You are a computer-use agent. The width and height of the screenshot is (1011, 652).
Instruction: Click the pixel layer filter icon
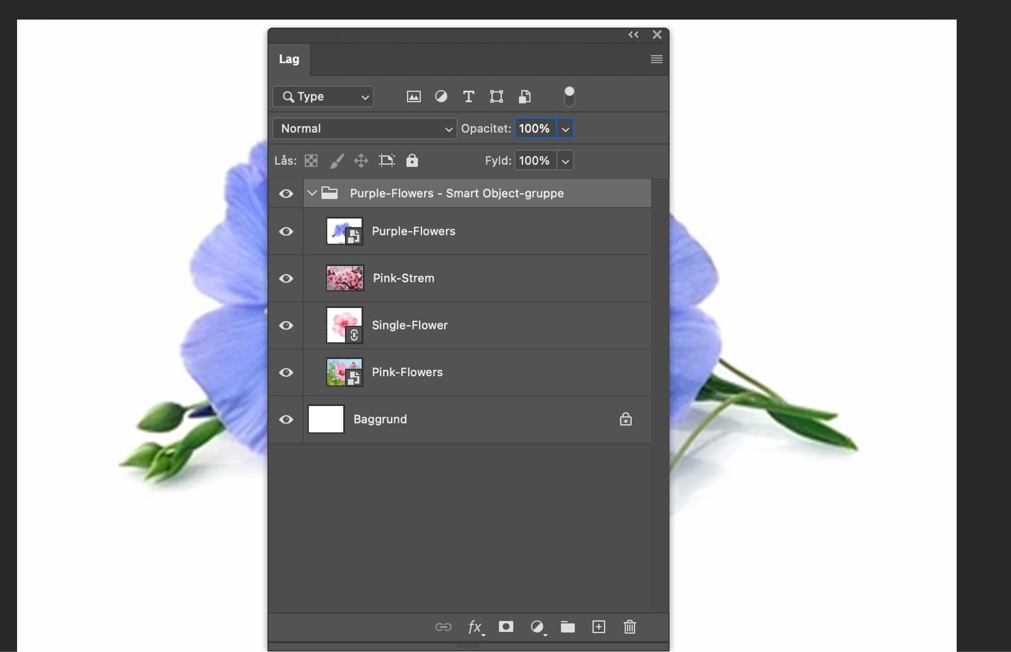(x=413, y=97)
